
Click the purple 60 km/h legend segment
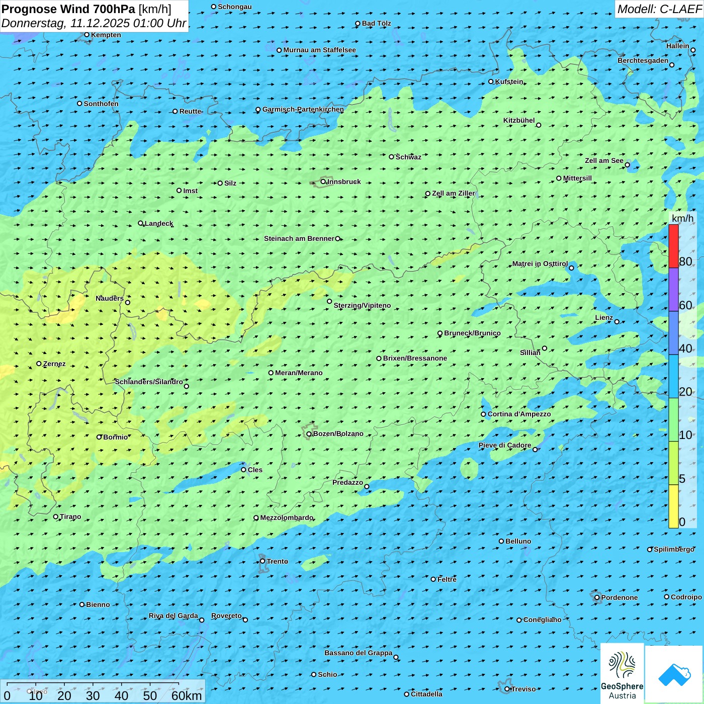pyautogui.click(x=673, y=290)
